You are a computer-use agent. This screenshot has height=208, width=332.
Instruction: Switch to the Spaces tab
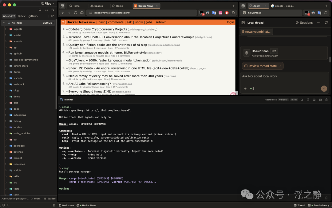[x=97, y=6]
